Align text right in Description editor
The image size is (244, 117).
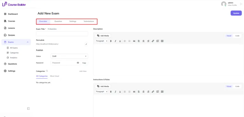tap(148, 41)
